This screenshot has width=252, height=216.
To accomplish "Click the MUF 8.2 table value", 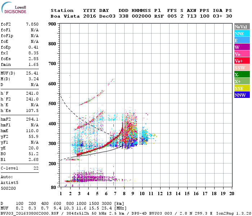I will [x=19, y=208].
